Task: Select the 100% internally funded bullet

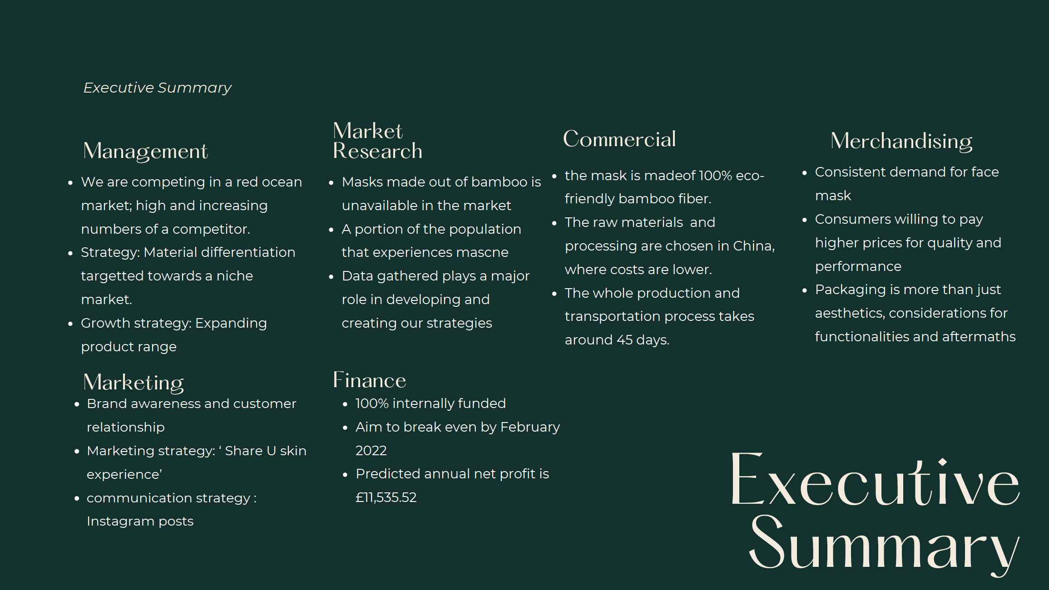Action: pos(430,403)
